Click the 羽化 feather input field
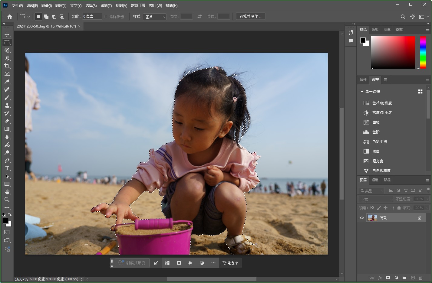 92,16
